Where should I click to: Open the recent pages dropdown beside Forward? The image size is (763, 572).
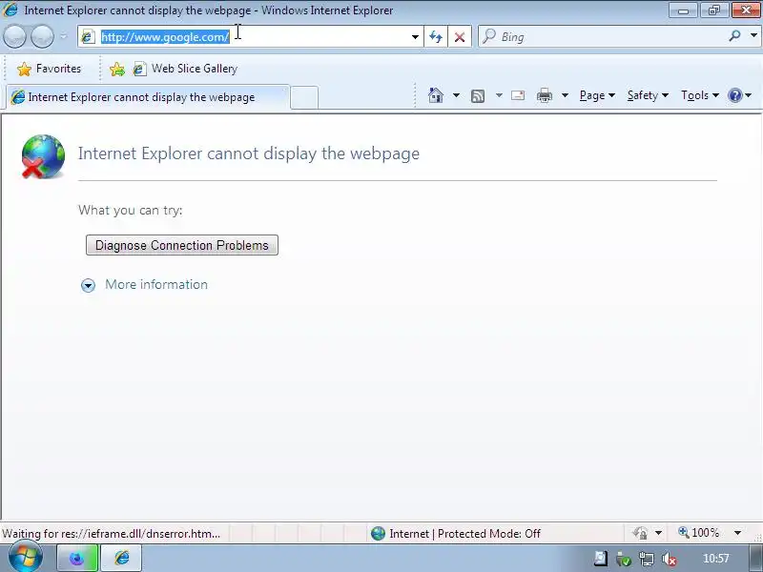(63, 36)
